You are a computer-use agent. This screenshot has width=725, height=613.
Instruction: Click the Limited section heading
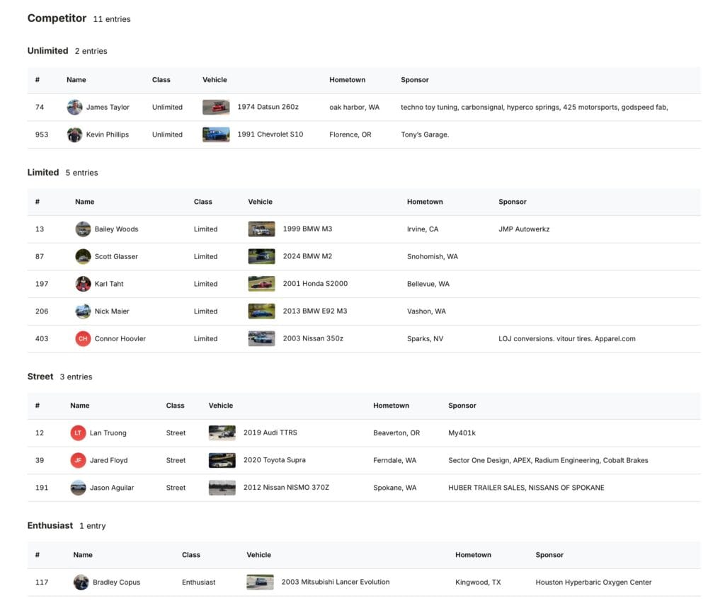[43, 173]
